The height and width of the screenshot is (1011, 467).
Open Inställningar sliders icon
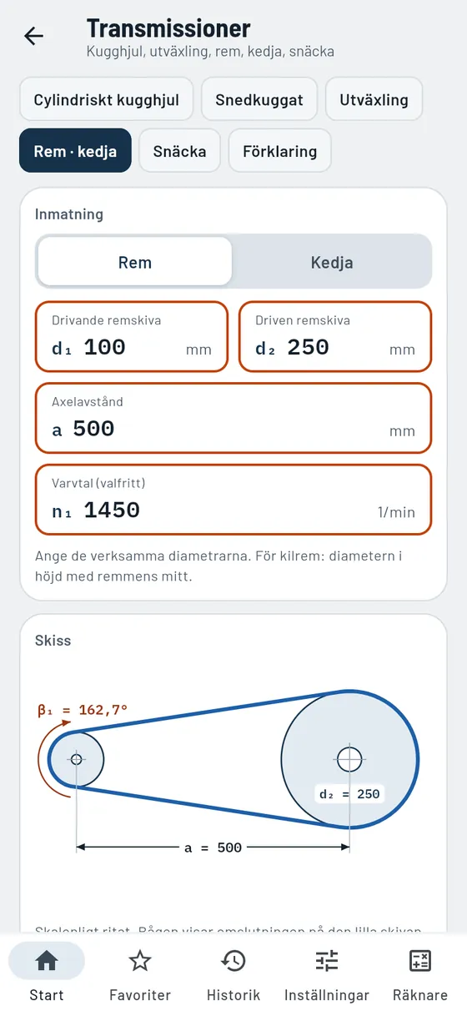[x=327, y=961]
